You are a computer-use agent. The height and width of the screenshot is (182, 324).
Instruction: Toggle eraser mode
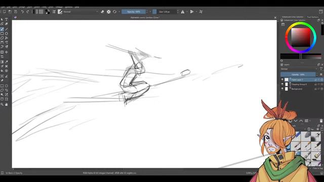[102, 12]
